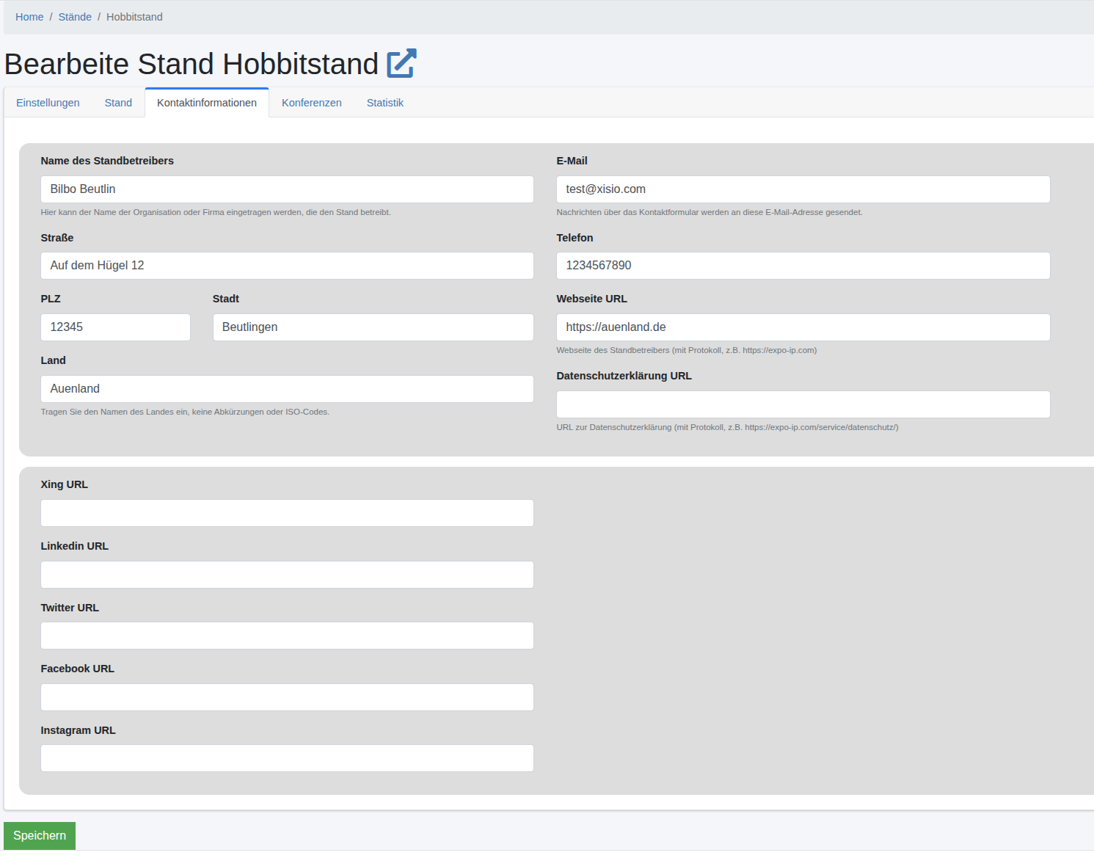Open the Stände breadcrumb link
Viewport: 1094px width, 855px height.
[75, 17]
